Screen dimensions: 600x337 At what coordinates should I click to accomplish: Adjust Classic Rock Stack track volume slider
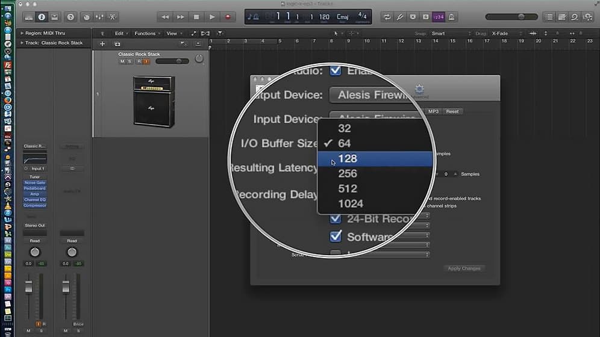click(x=172, y=61)
